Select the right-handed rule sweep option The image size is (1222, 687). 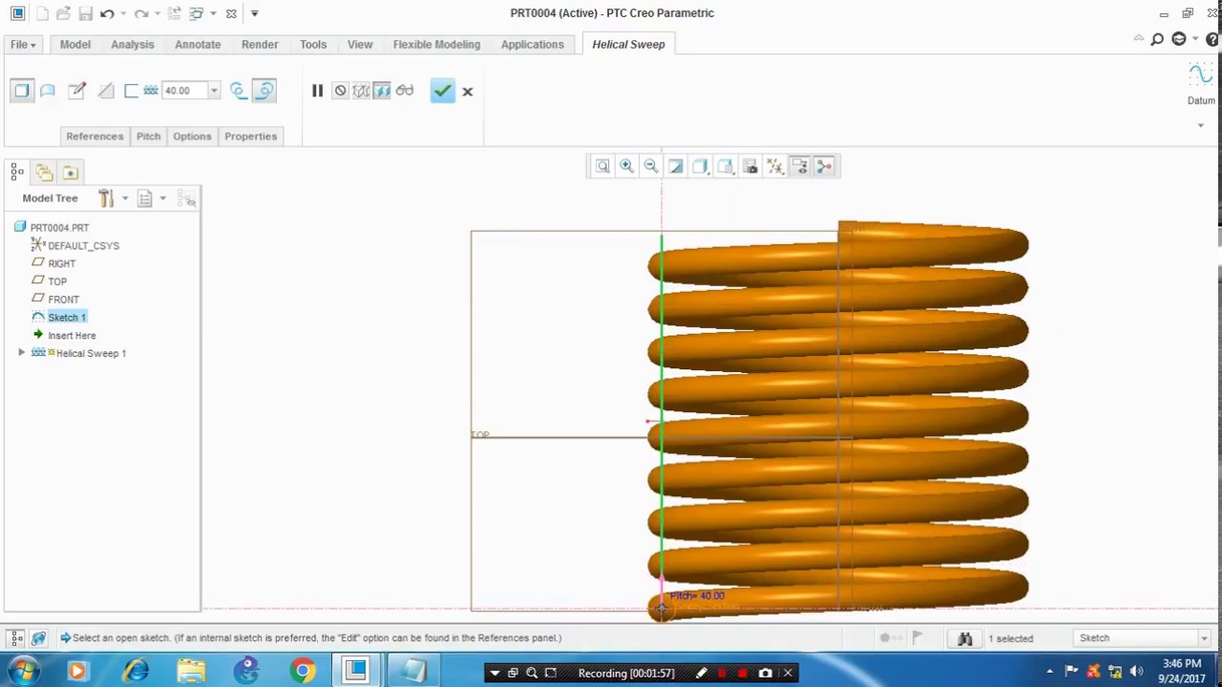tap(264, 91)
